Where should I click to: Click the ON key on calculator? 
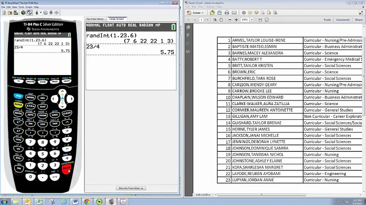tap(19, 168)
